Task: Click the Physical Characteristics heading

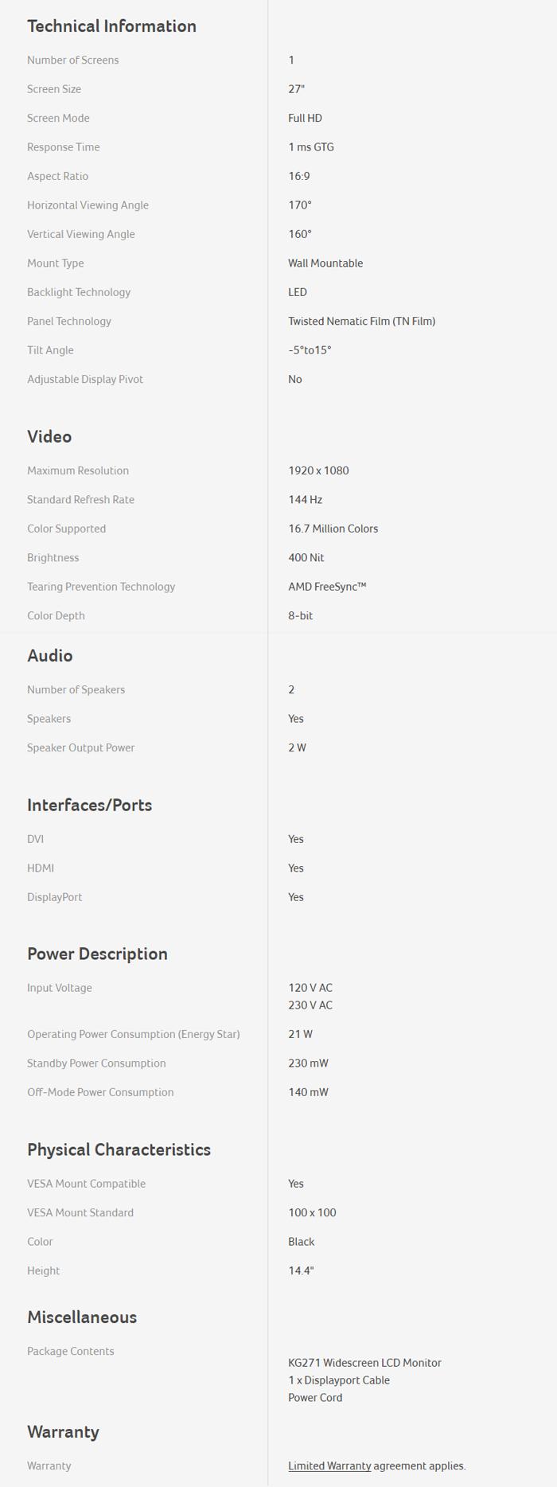Action: coord(119,1149)
